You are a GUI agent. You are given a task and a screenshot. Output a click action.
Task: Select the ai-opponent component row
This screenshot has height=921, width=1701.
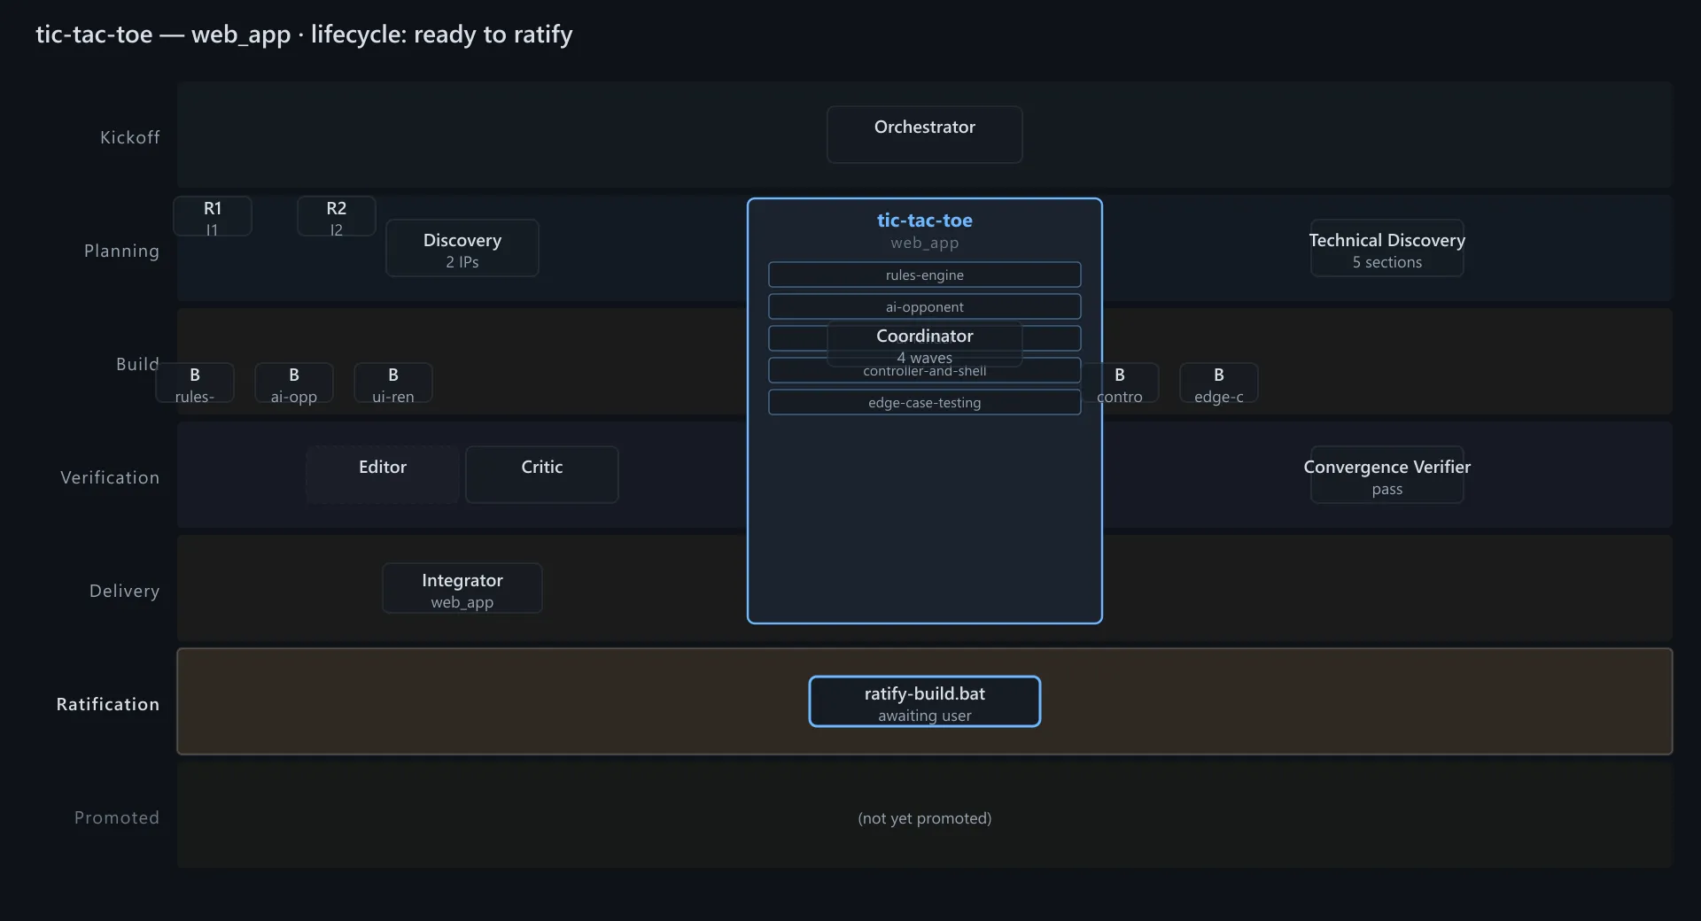pyautogui.click(x=924, y=306)
